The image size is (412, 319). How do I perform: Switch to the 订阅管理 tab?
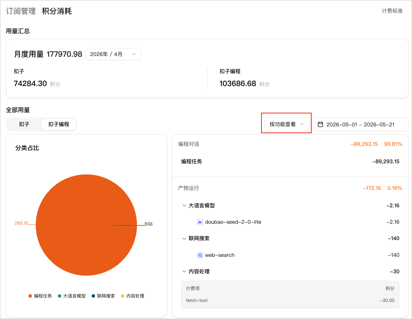click(x=21, y=11)
